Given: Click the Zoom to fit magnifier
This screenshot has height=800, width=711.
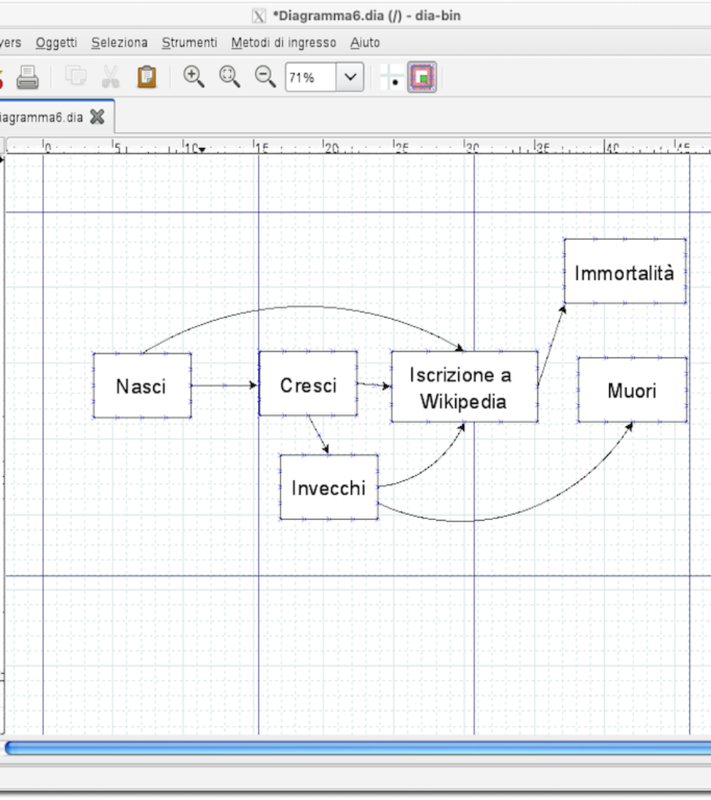Looking at the screenshot, I should 229,77.
